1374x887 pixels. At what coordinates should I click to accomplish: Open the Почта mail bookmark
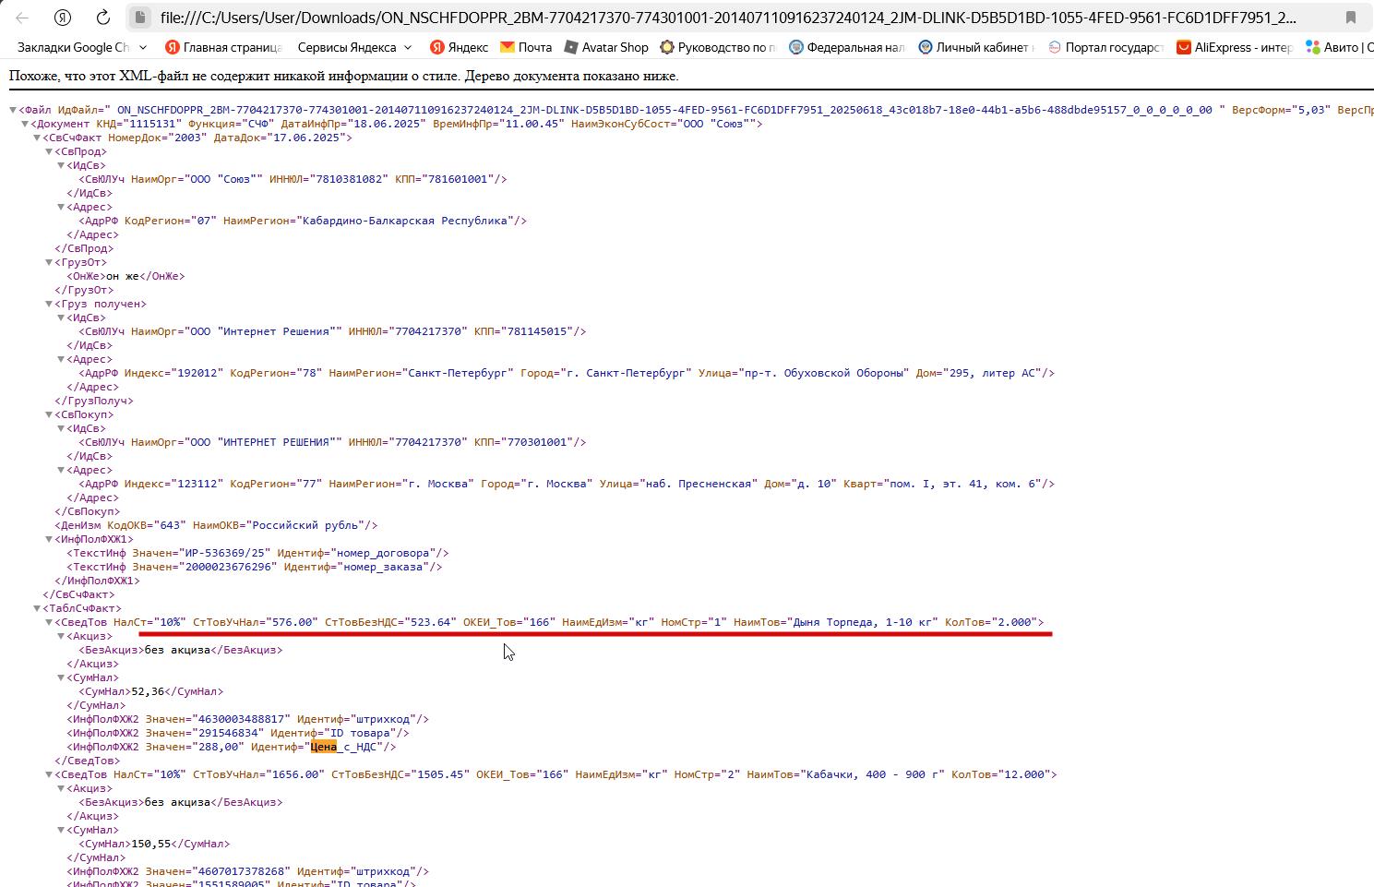[x=526, y=47]
